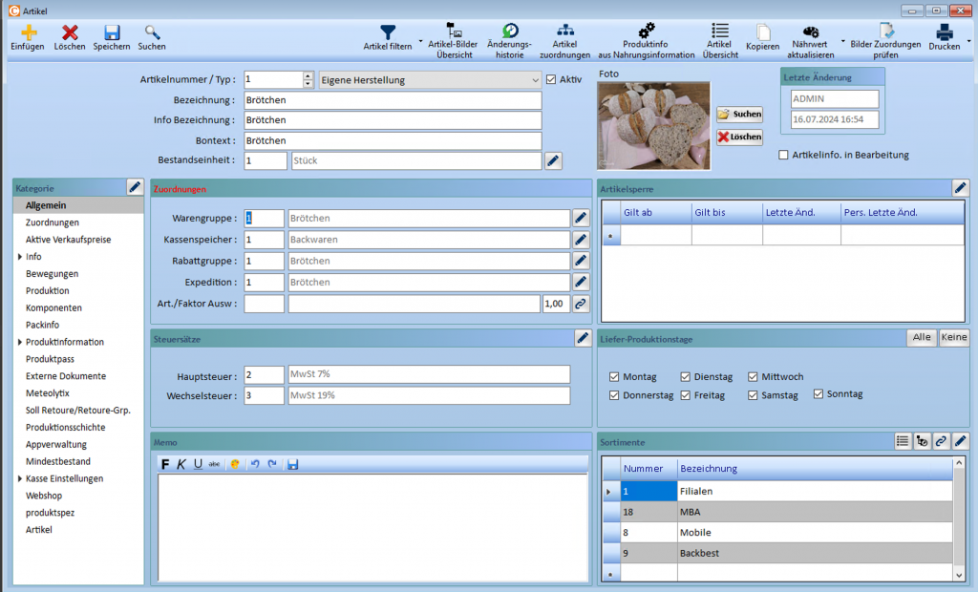The image size is (978, 592).
Task: Click Kopieren toolbar icon
Action: [x=762, y=33]
